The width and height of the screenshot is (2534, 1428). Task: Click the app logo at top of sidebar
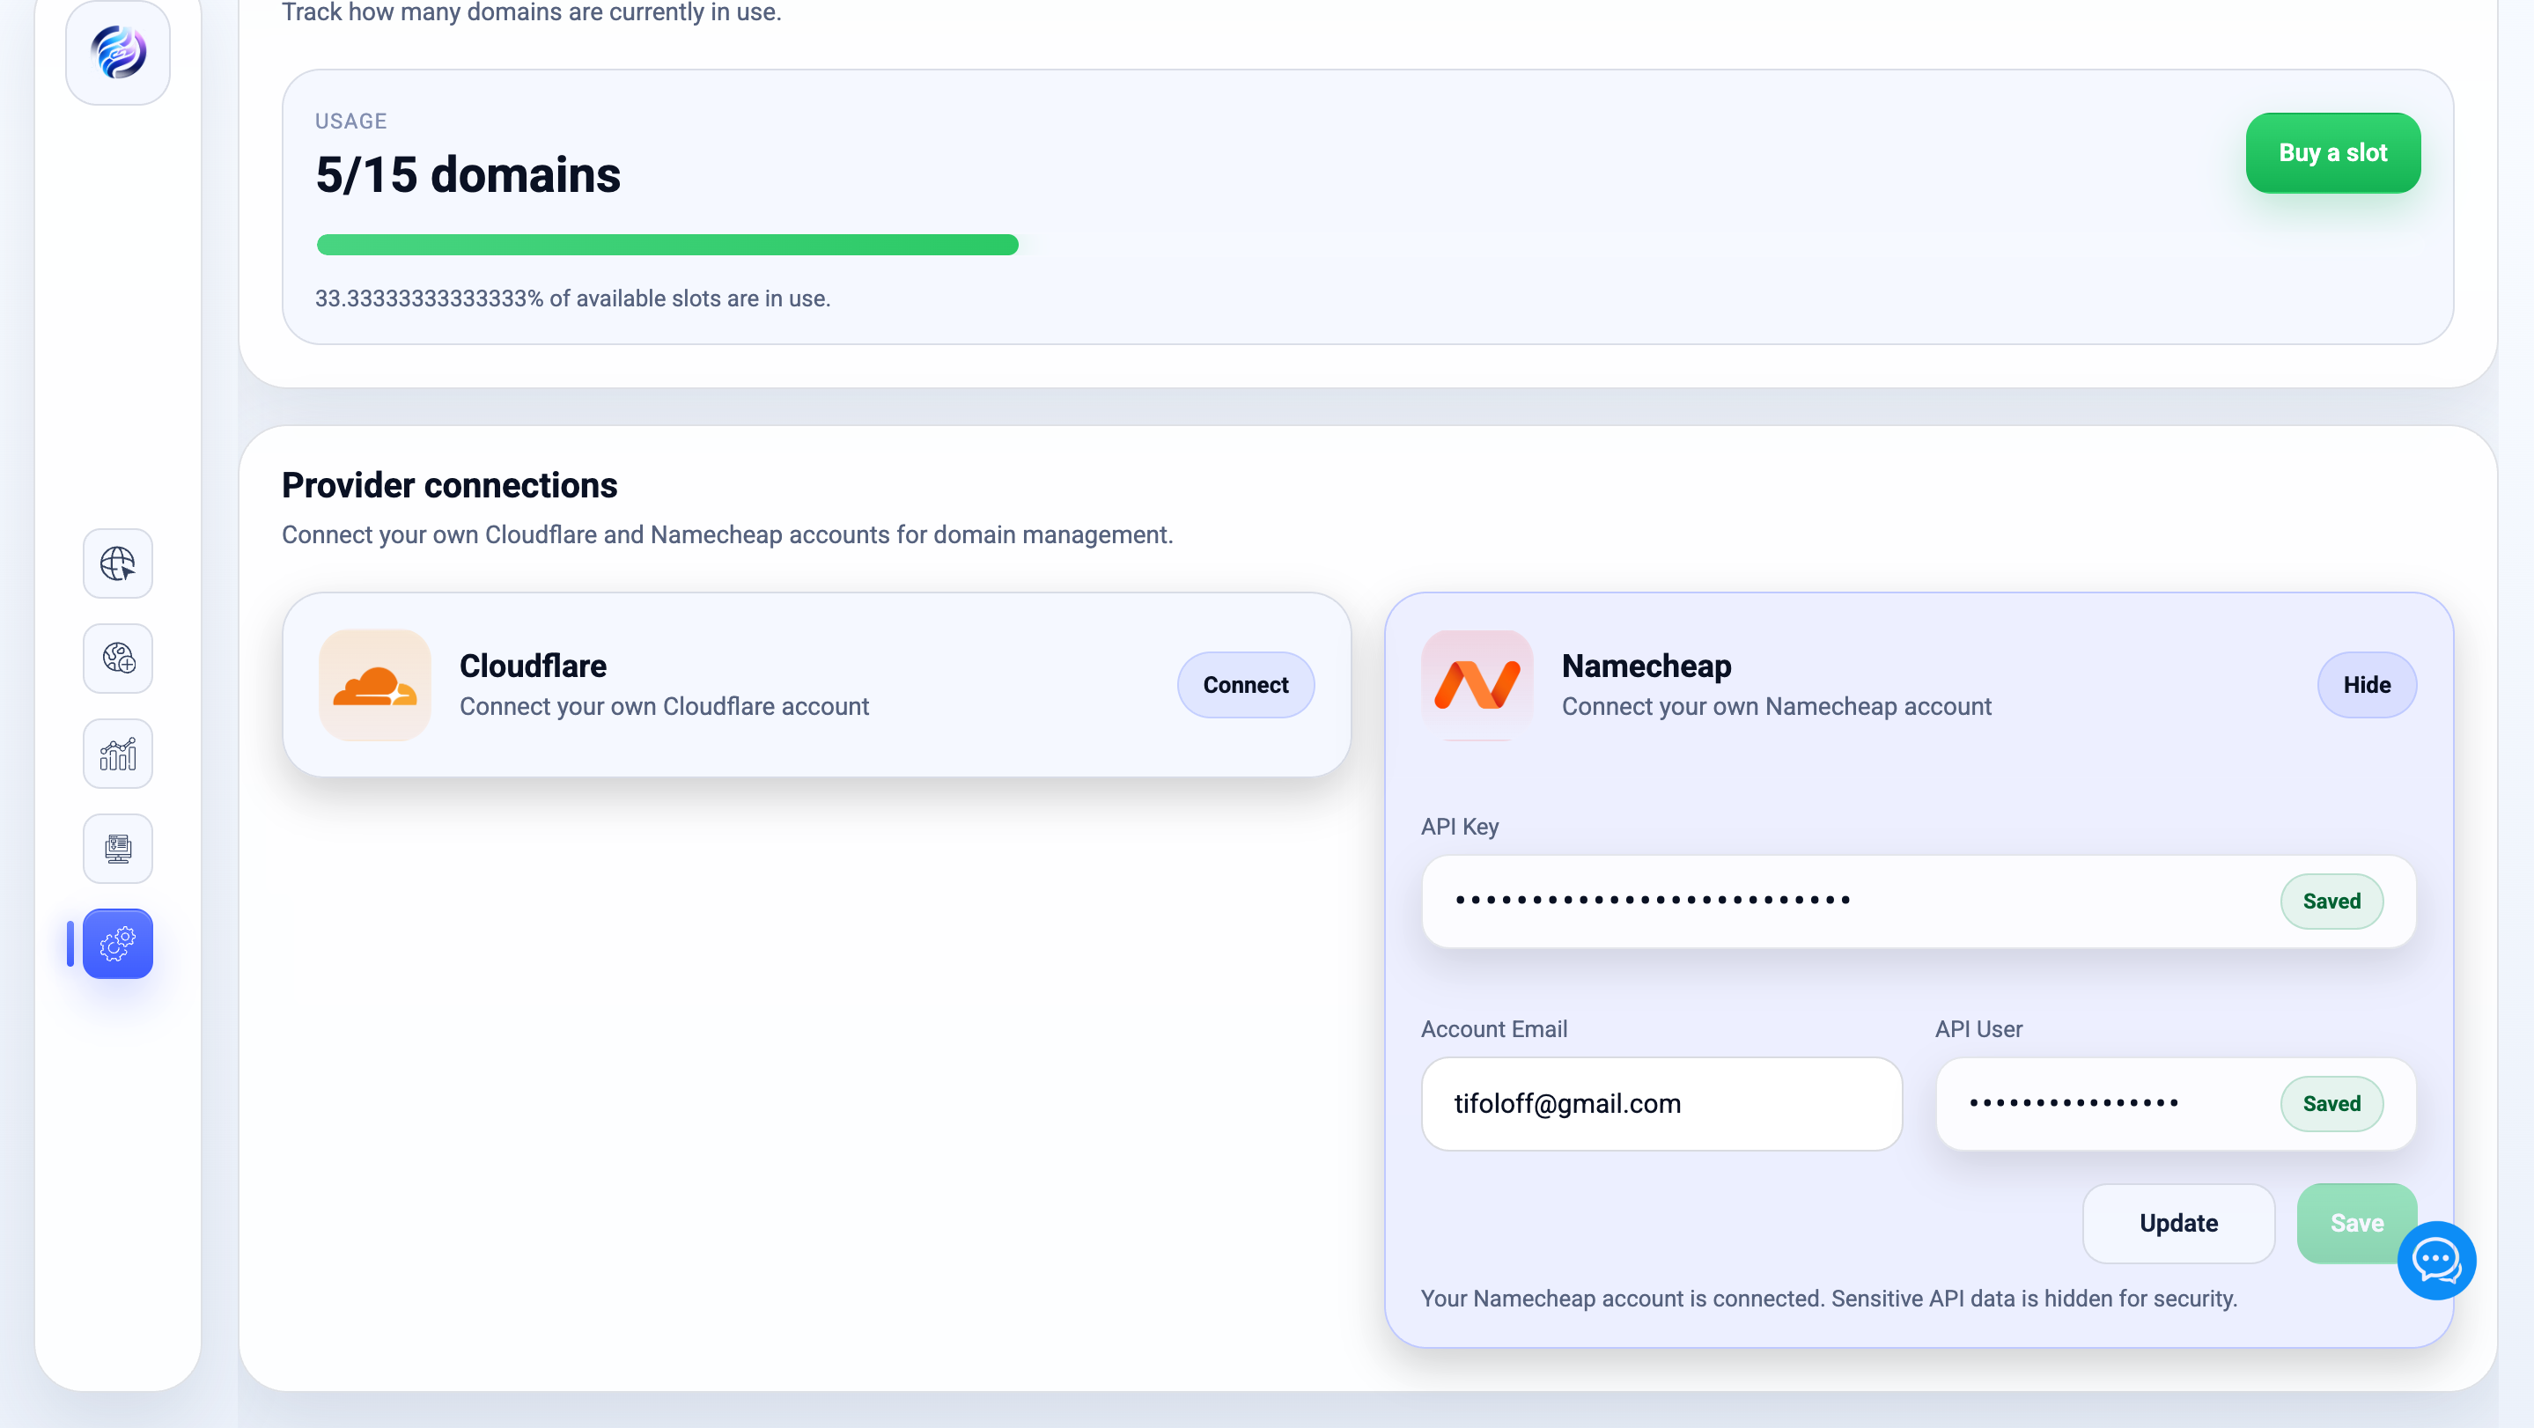tap(117, 53)
